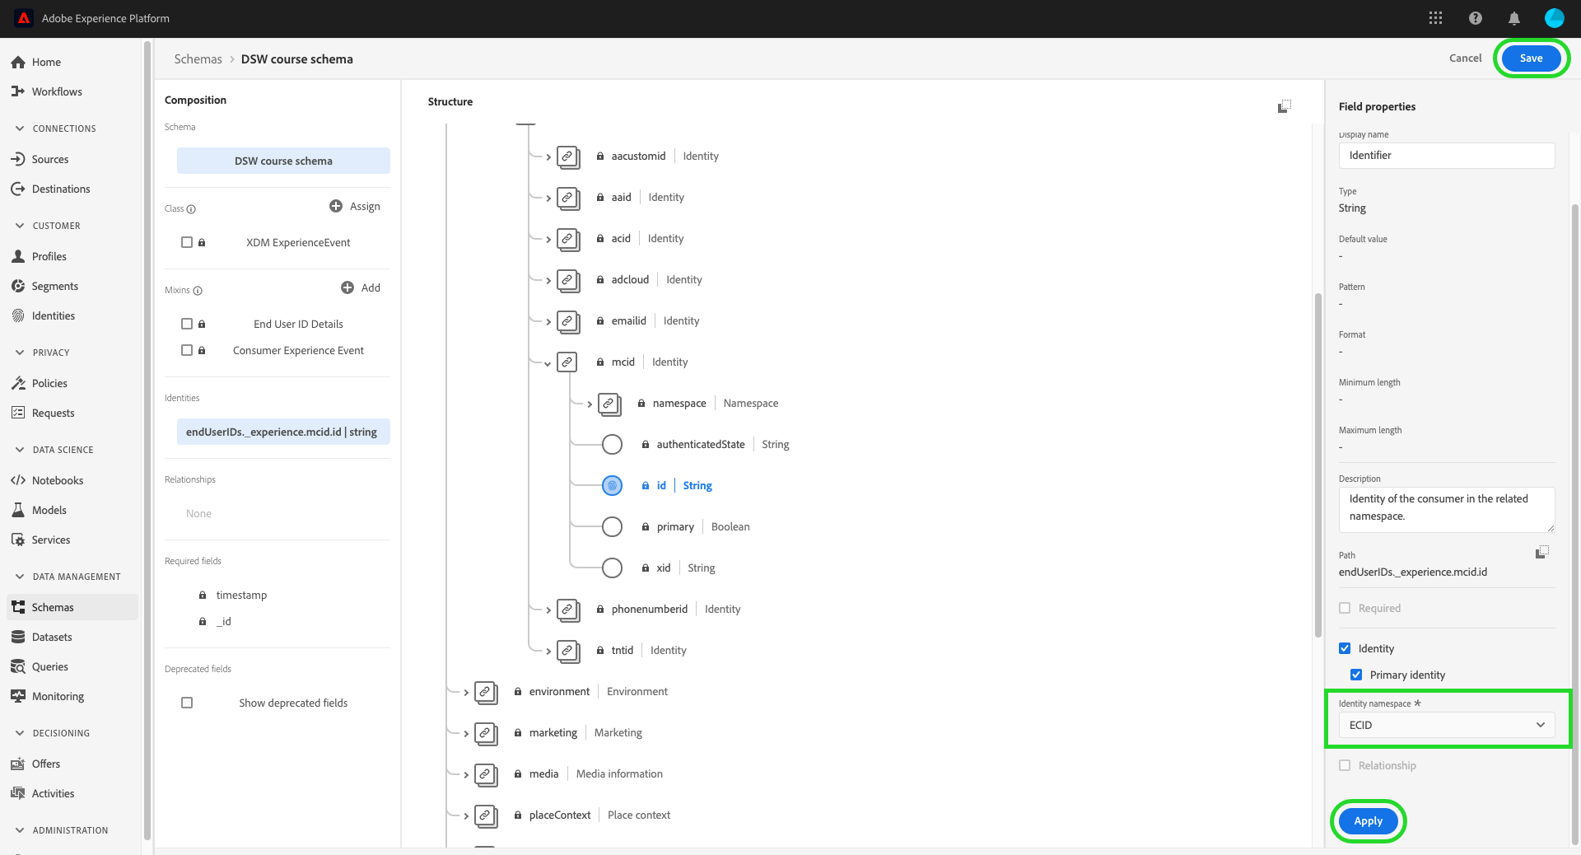Collapse the CONNECTIONS sidebar section
This screenshot has height=855, width=1581.
point(20,128)
